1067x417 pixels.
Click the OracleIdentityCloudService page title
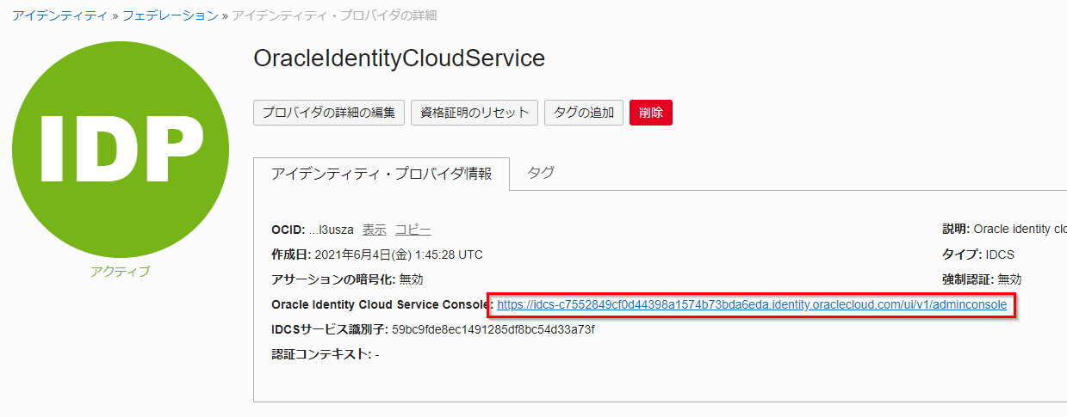coord(399,58)
